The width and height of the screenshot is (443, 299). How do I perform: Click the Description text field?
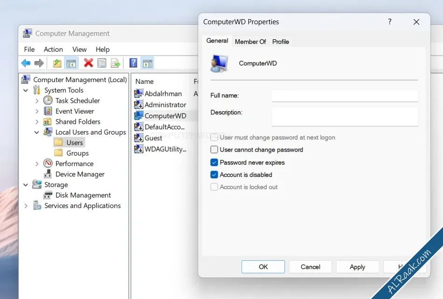point(345,117)
